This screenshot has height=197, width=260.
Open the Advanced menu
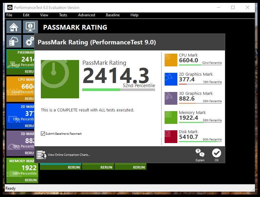coord(86,15)
